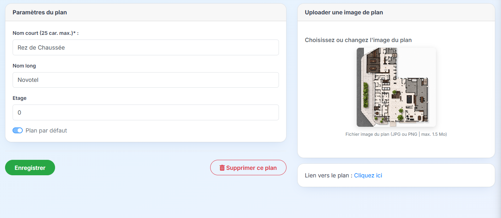Click the 'Plan par défaut' label text
The width and height of the screenshot is (501, 218).
tap(46, 131)
